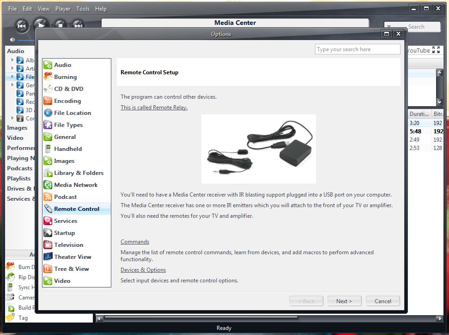449x335 pixels.
Task: Click the horizontal scrollbar left arrow
Action: click(99, 318)
